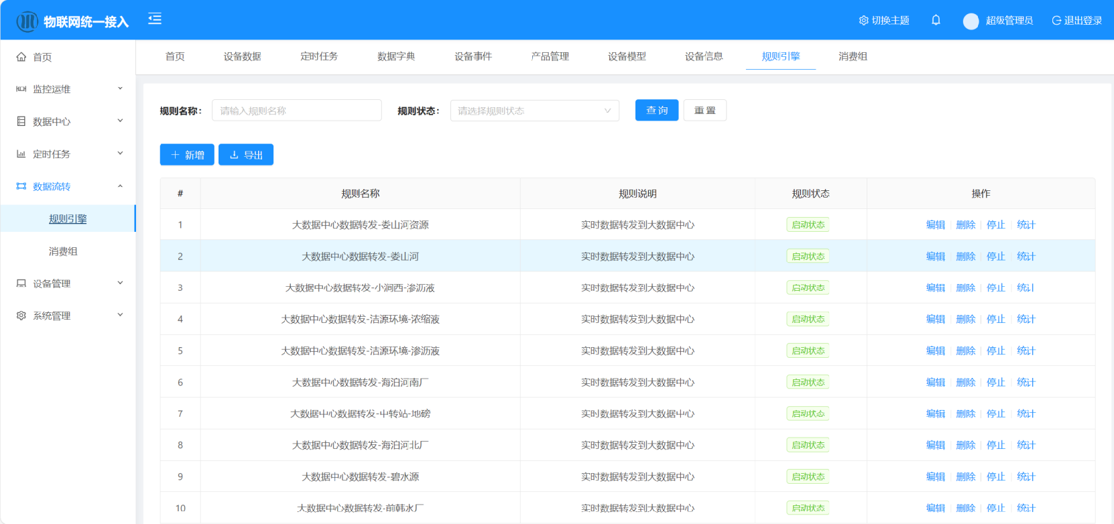This screenshot has width=1114, height=524.
Task: Select 消费组 in the sidebar submenu
Action: (63, 251)
